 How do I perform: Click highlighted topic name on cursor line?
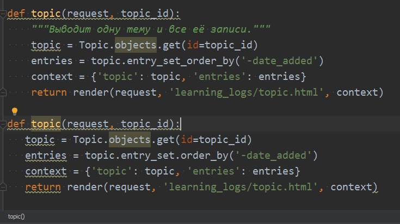[46, 124]
